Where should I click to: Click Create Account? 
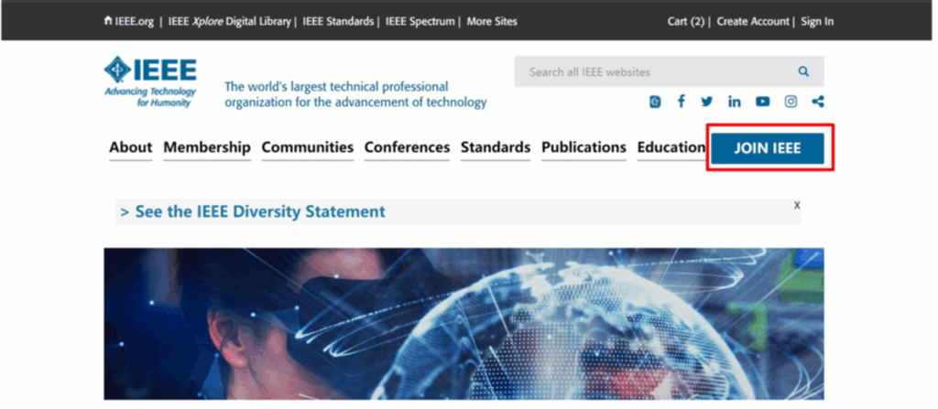point(753,22)
